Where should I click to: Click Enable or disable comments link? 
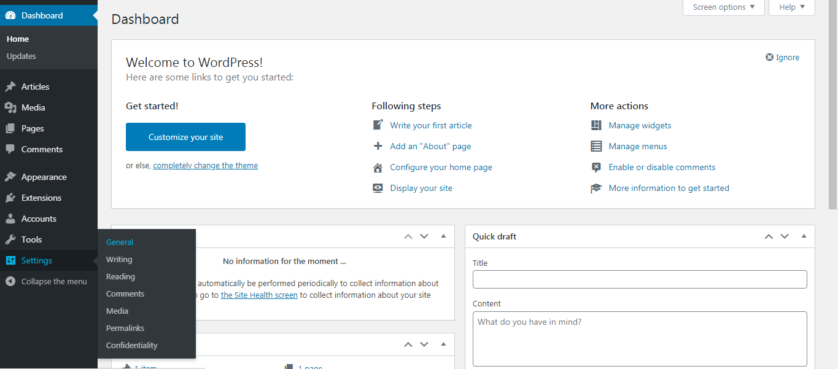click(x=662, y=167)
